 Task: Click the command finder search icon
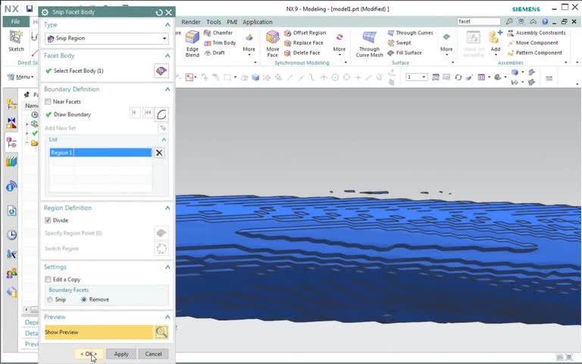point(509,21)
